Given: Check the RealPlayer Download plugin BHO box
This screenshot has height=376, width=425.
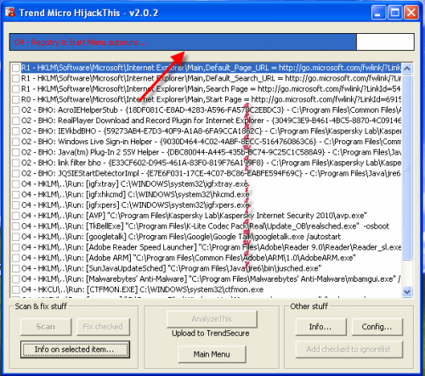Looking at the screenshot, I should click(16, 121).
